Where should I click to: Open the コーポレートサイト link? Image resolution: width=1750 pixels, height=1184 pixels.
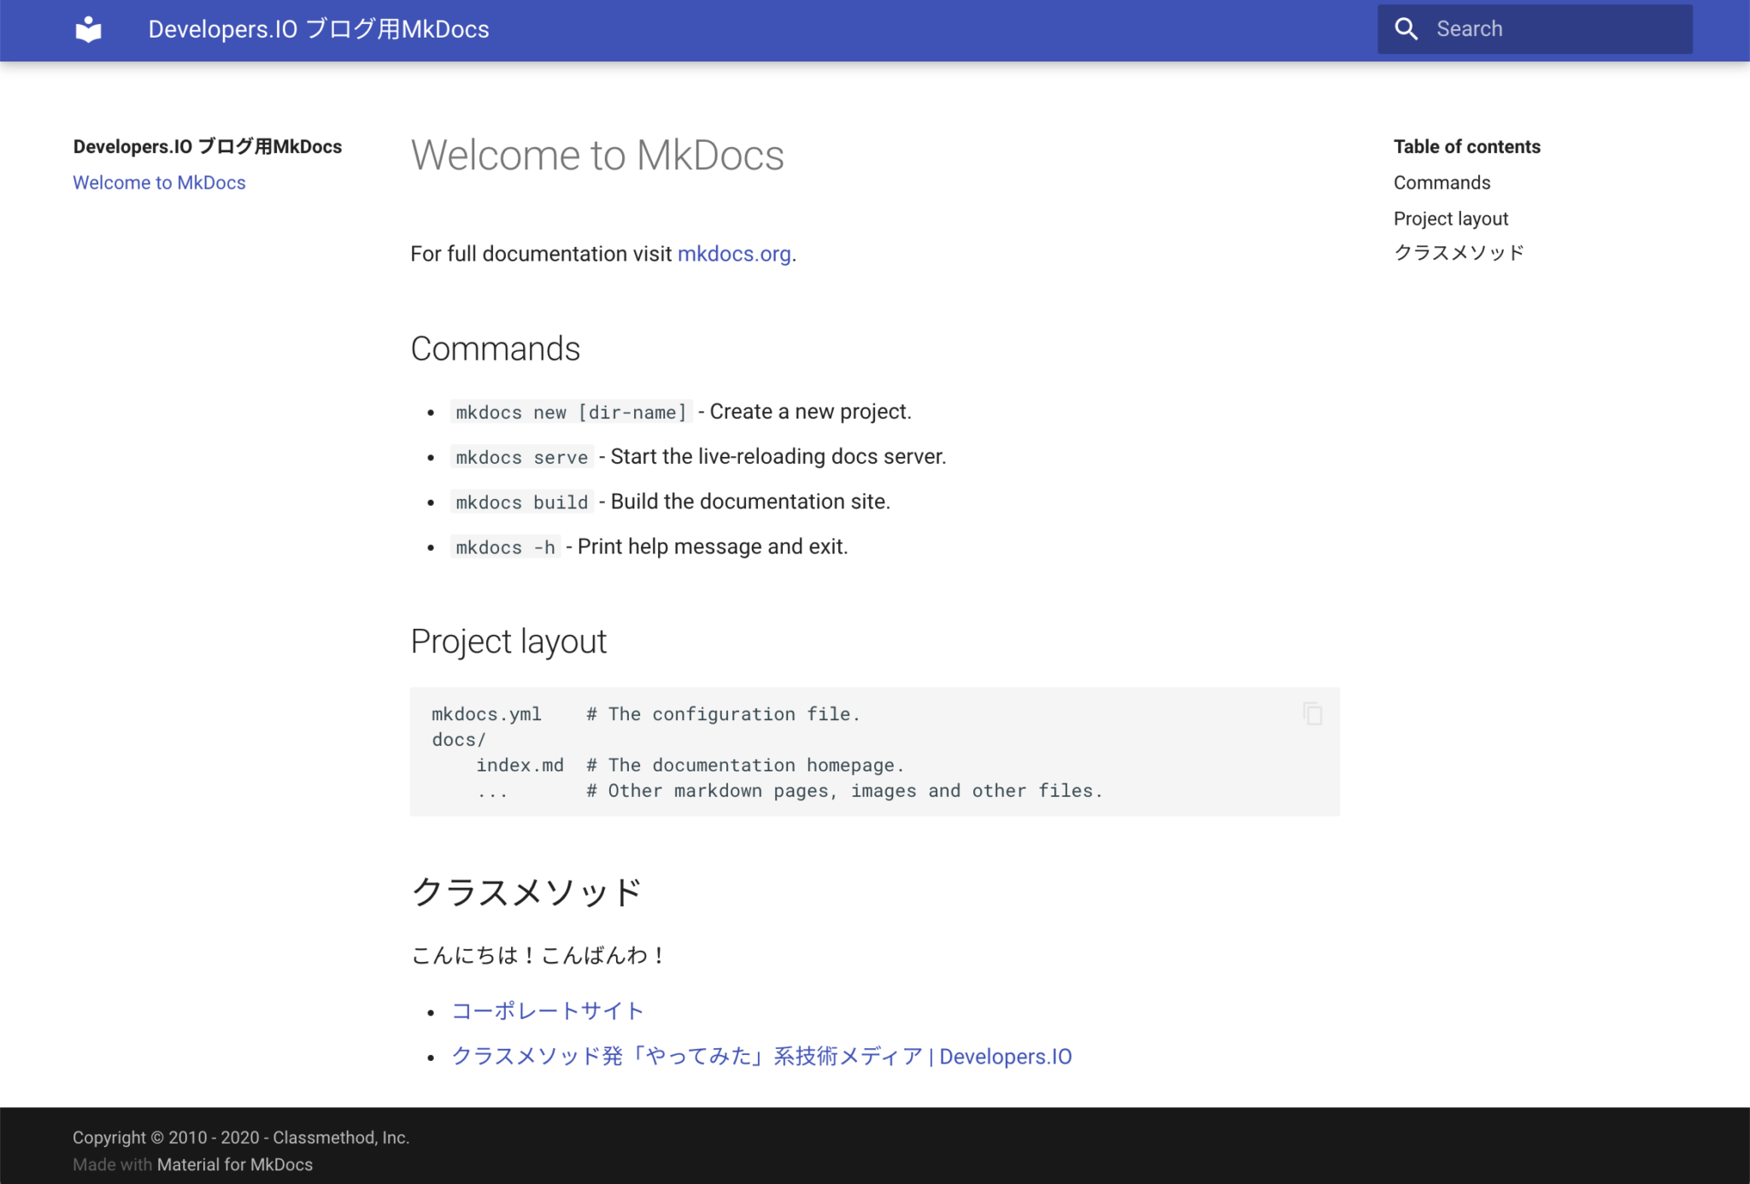click(x=547, y=1011)
